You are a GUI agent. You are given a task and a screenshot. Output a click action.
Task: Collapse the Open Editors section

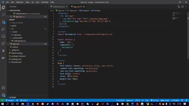coord(15,11)
